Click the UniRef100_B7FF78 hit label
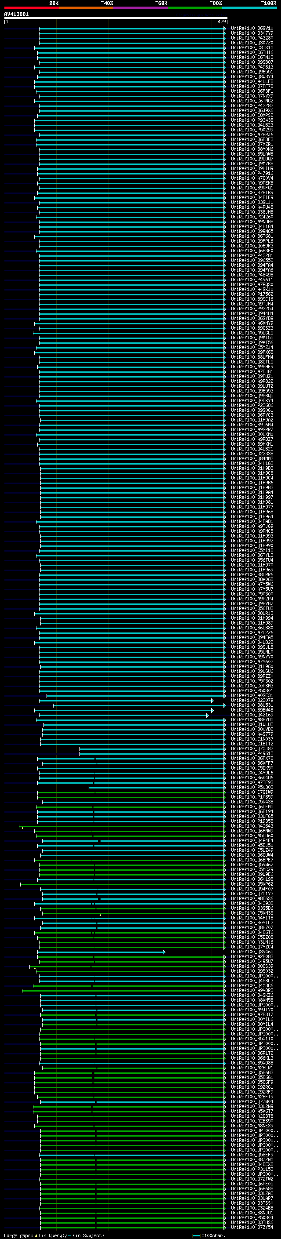The height and width of the screenshot is (1239, 281). coord(252,87)
